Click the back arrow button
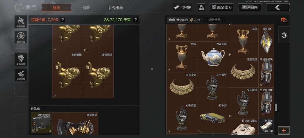The height and width of the screenshot is (138, 304). 278,7
